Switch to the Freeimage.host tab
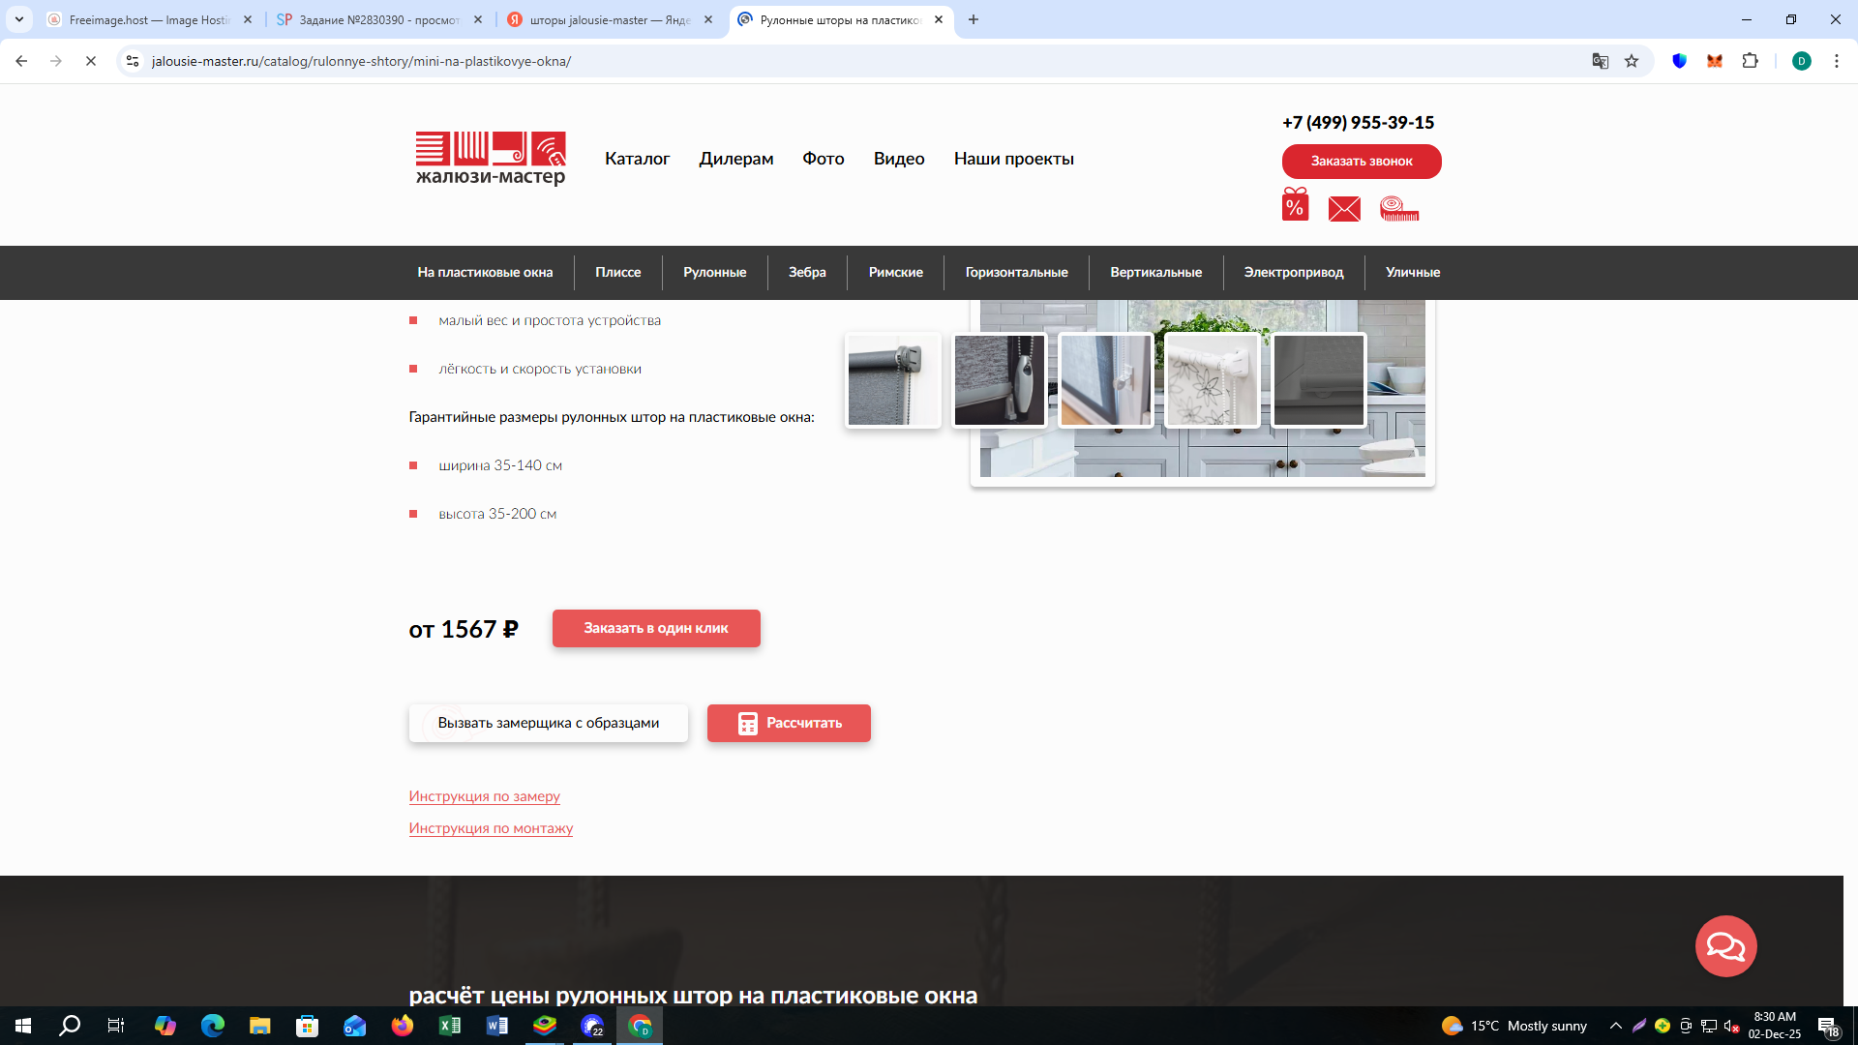The width and height of the screenshot is (1858, 1045). pos(147,19)
